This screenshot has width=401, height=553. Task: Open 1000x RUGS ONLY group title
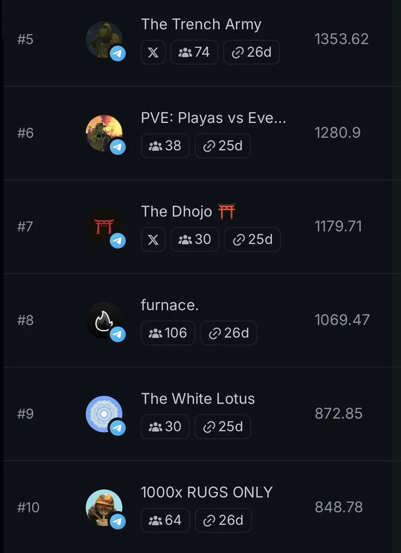pyautogui.click(x=207, y=492)
